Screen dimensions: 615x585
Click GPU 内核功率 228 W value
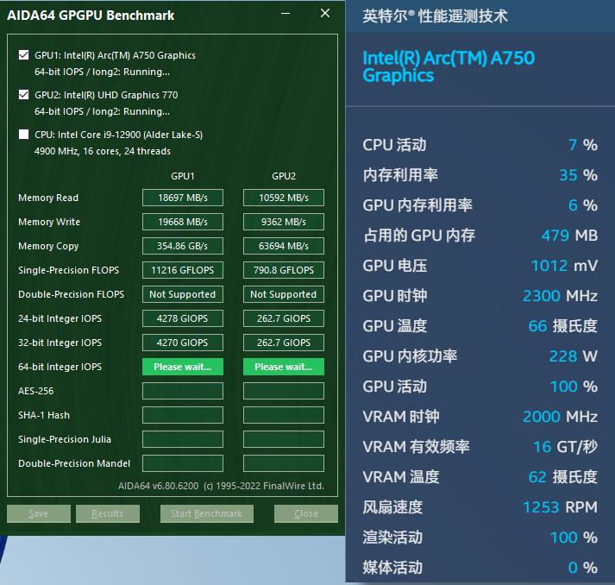(573, 356)
